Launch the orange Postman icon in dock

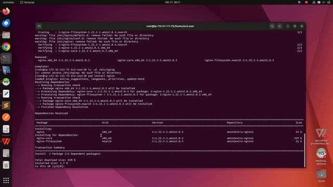(6, 117)
